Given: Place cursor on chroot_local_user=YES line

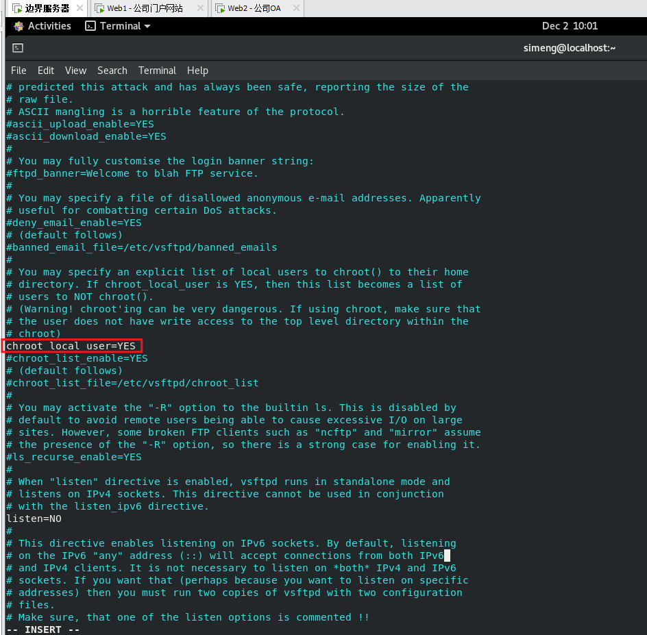Looking at the screenshot, I should coord(71,346).
